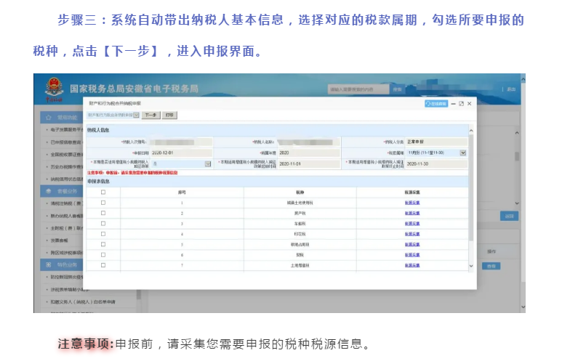Screen dimensions: 578x361
Task: Open 全国税收票证查验 sidebar entry
Action: (65, 155)
